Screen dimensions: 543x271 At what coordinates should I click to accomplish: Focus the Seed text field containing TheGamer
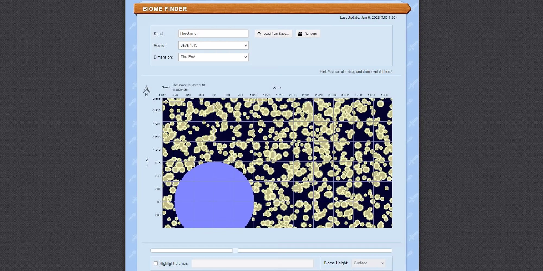(213, 34)
